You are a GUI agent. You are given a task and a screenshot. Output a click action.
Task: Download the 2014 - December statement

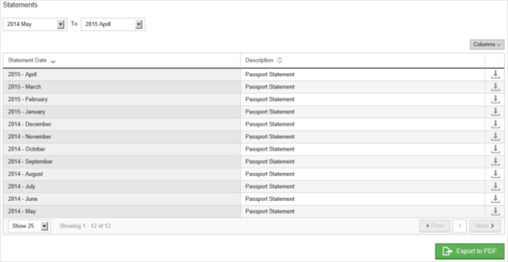tap(495, 124)
